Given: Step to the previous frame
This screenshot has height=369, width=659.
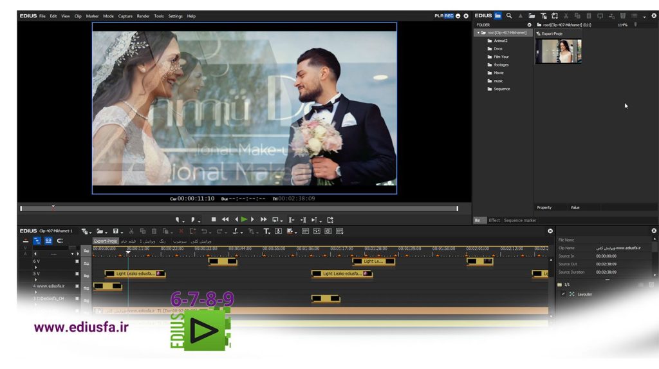Looking at the screenshot, I should pos(236,219).
